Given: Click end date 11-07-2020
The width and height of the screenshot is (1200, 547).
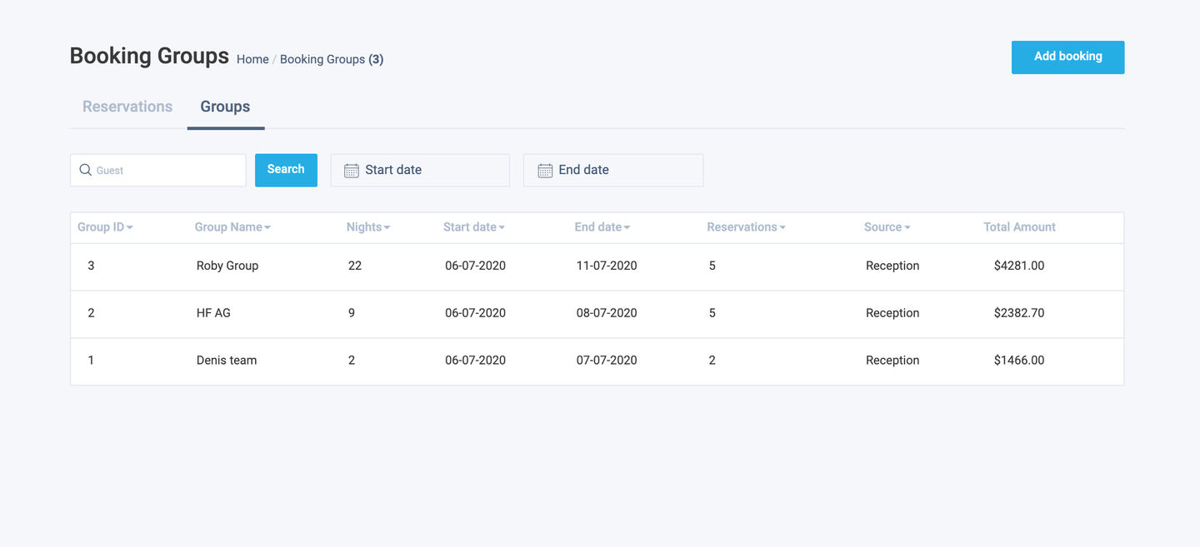Looking at the screenshot, I should pyautogui.click(x=607, y=266).
